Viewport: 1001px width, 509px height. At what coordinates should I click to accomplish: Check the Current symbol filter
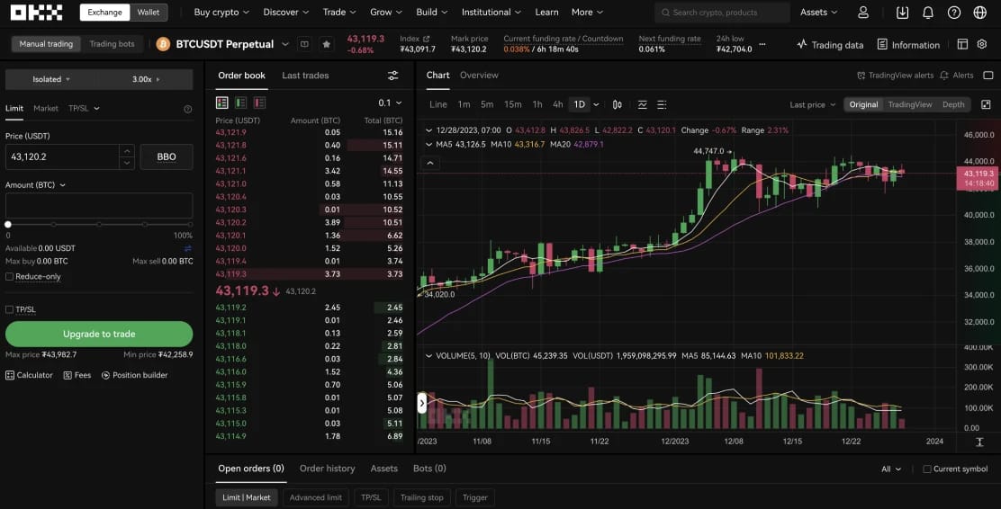[x=927, y=469]
